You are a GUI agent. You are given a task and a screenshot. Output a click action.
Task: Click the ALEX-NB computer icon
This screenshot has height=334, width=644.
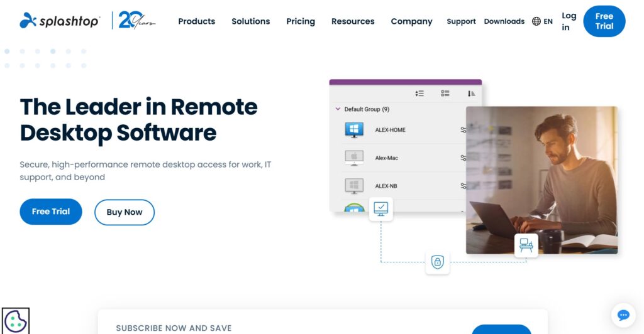point(354,186)
